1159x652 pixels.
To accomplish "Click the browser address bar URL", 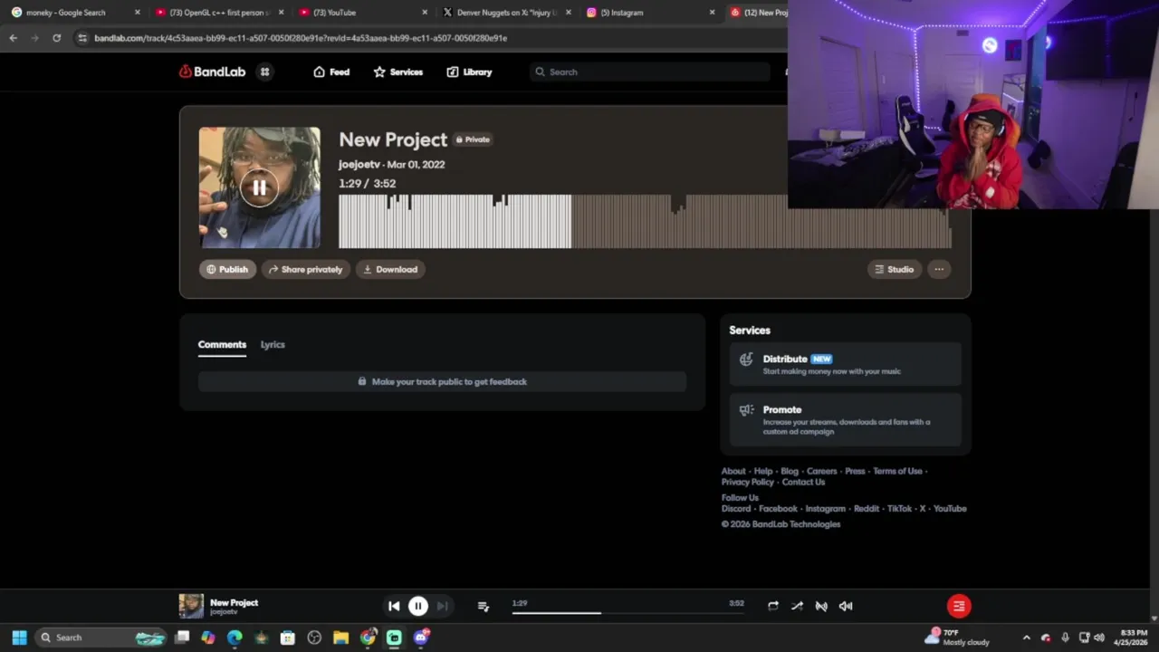I will 301,38.
